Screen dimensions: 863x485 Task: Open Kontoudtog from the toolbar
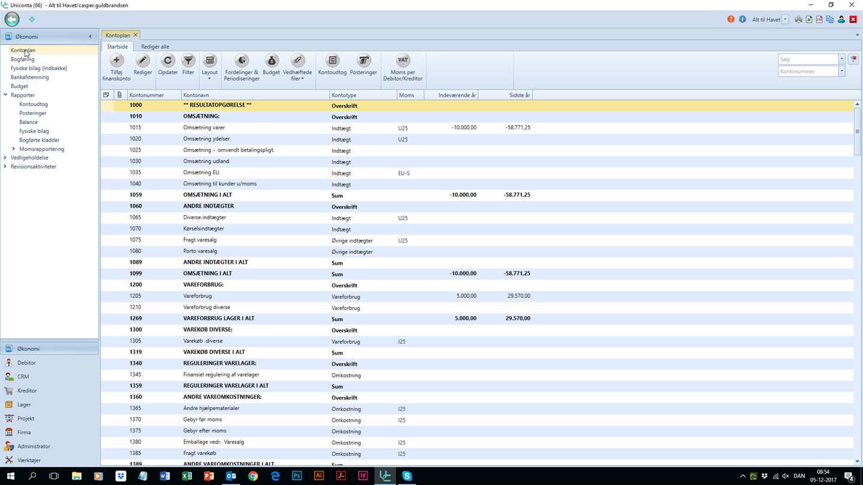(332, 60)
